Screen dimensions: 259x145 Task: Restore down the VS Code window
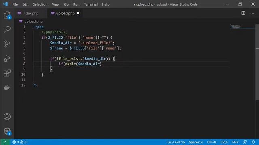(x=240, y=4)
